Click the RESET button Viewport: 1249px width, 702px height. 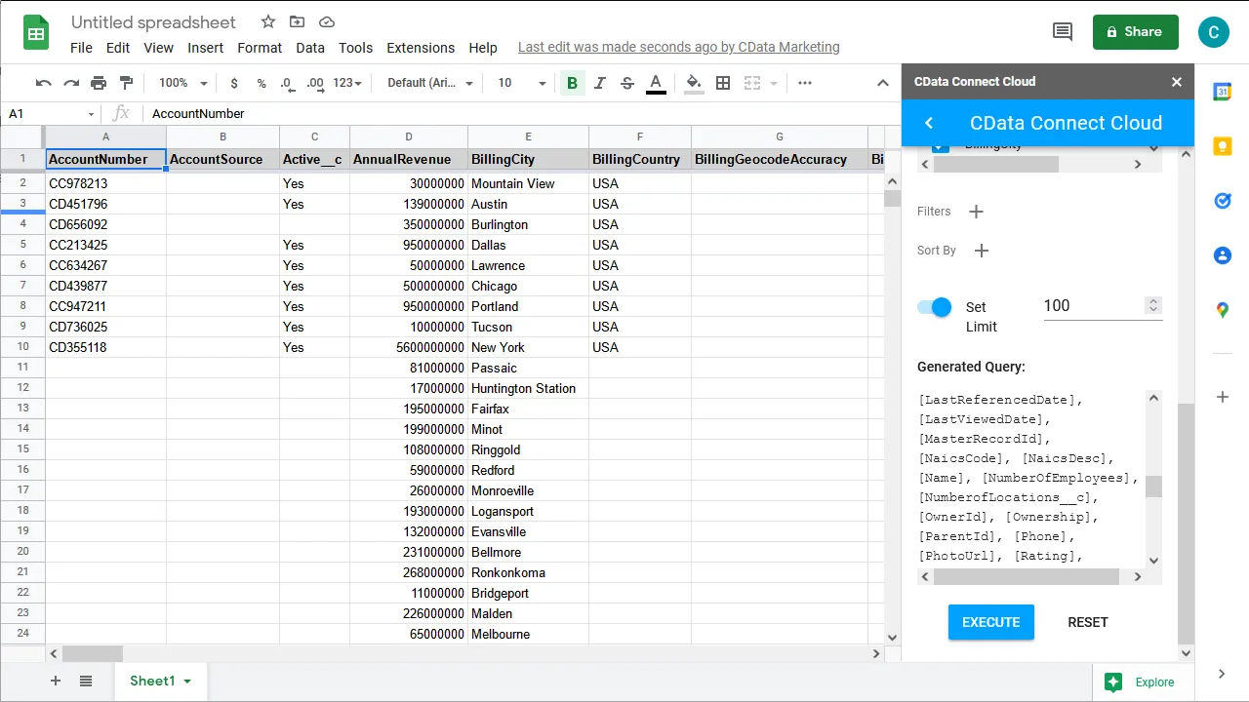tap(1088, 622)
